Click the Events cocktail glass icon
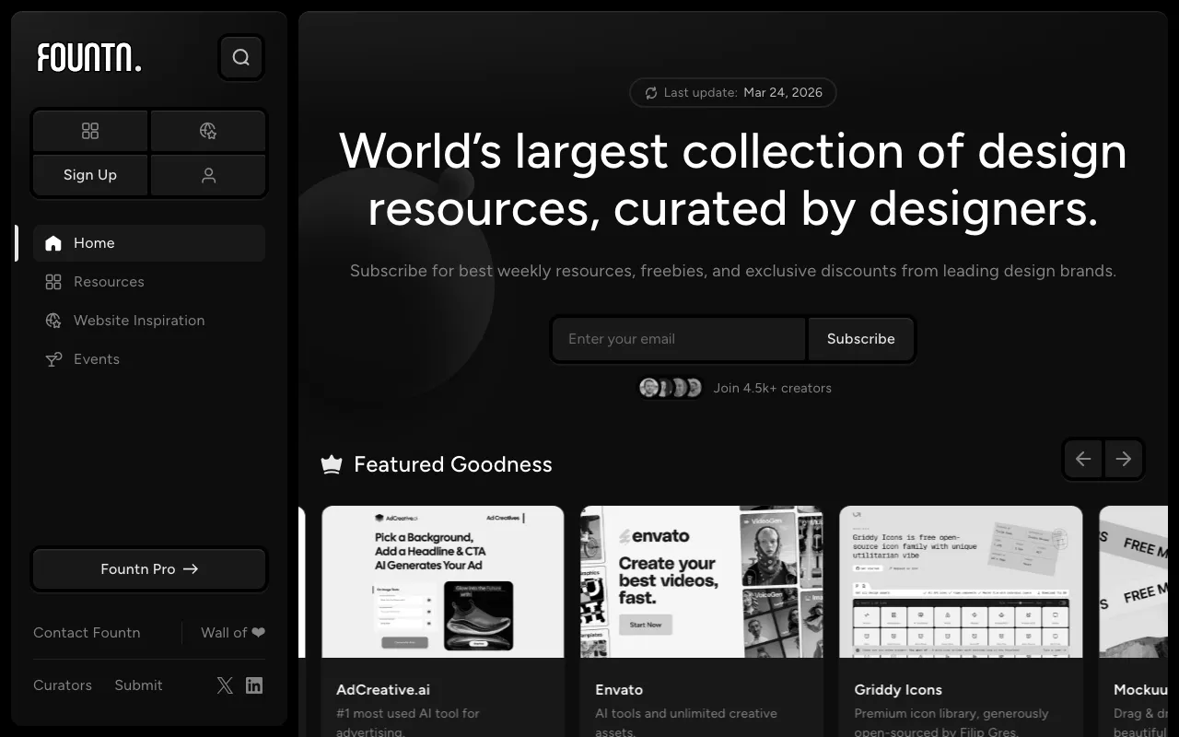 (53, 359)
